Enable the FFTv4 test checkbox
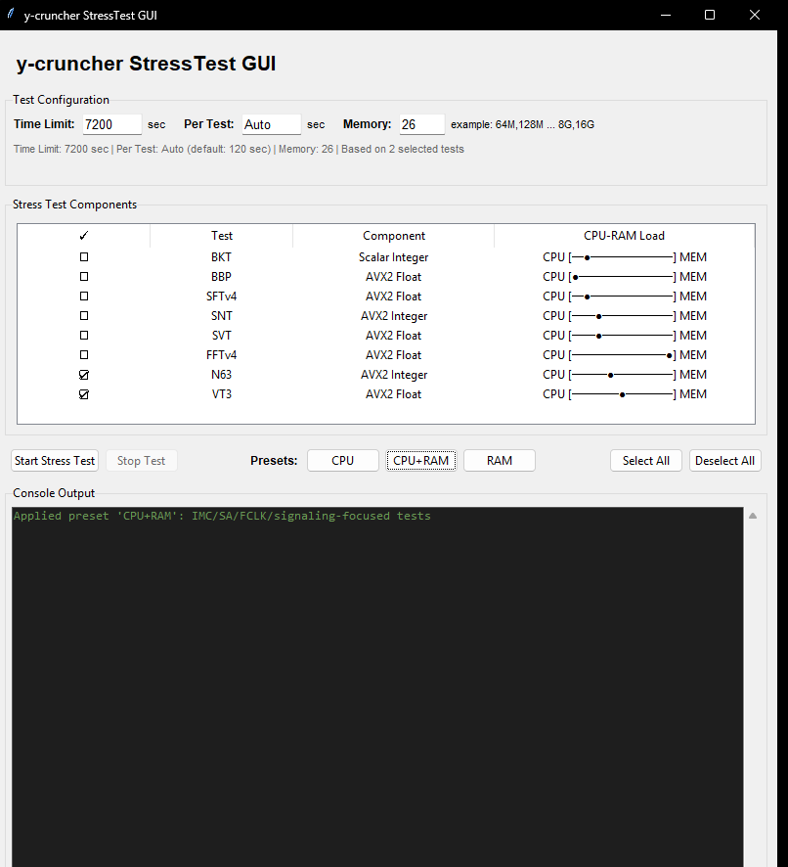This screenshot has height=867, width=788. pyautogui.click(x=84, y=355)
